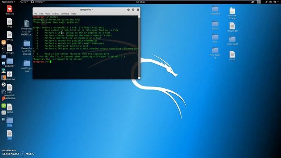
Task: Open the msoffcrypto-tool folder
Action: (x=27, y=63)
